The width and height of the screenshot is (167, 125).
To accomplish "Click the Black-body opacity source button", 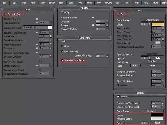I will coord(152,54).
